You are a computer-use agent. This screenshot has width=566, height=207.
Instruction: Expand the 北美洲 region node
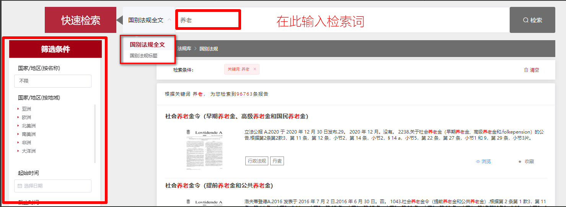click(x=18, y=126)
